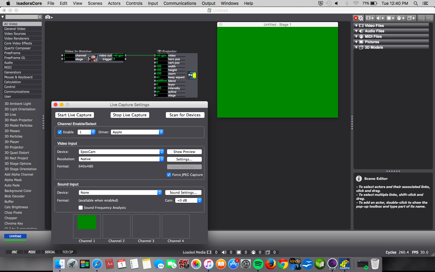Toggle the OSC status indicator

14,252
